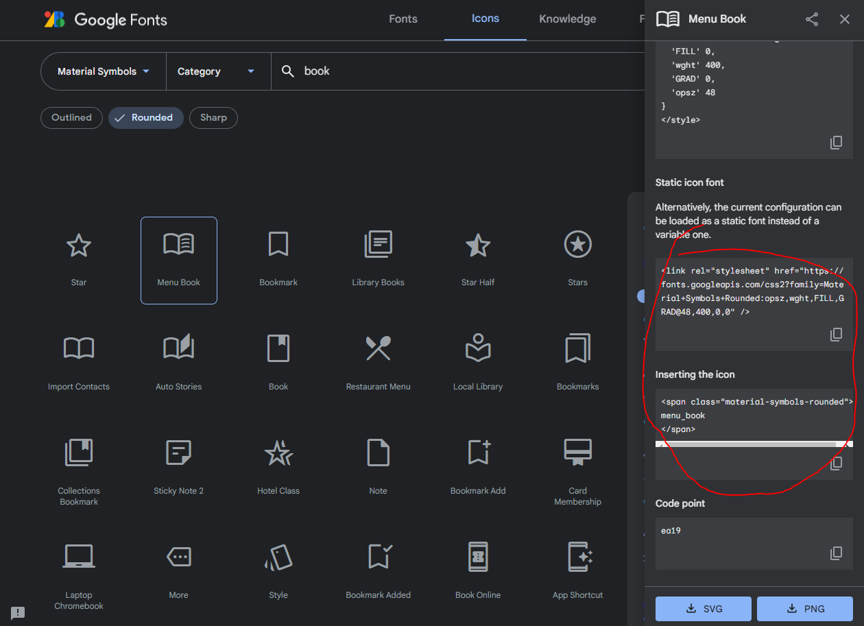Switch to the Fonts tab

click(x=403, y=19)
